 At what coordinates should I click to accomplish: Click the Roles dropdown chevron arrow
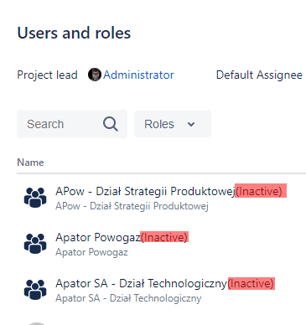pyautogui.click(x=191, y=124)
